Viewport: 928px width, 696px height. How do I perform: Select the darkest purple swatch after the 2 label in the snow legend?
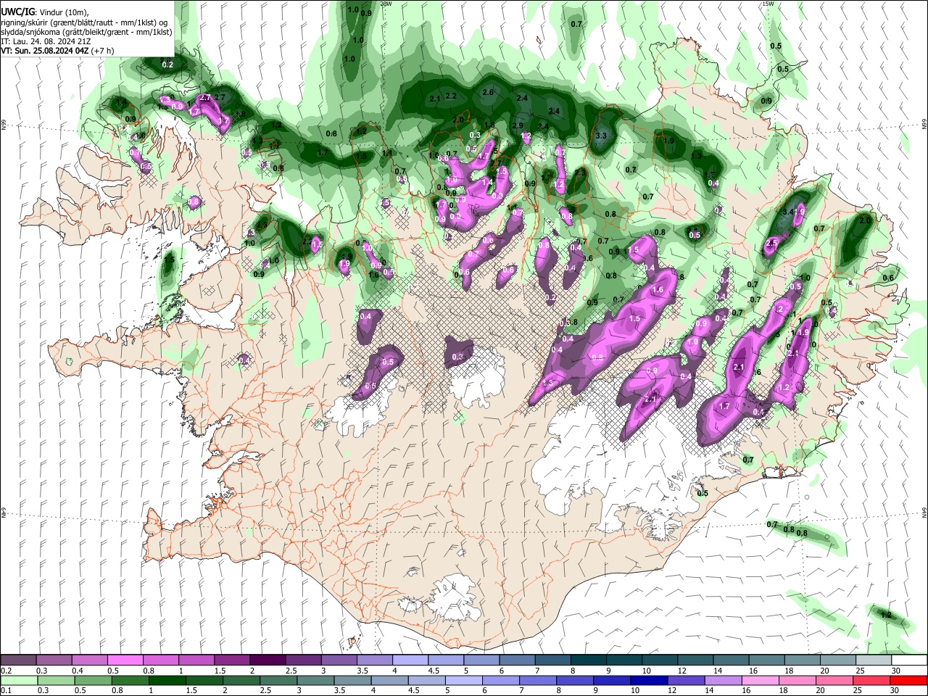click(x=267, y=660)
